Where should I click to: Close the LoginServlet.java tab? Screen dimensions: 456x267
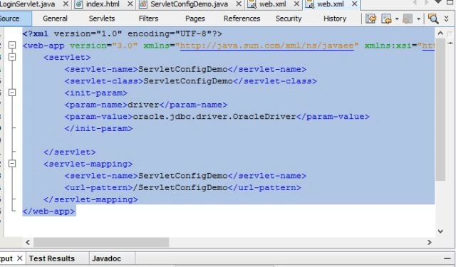(x=66, y=4)
